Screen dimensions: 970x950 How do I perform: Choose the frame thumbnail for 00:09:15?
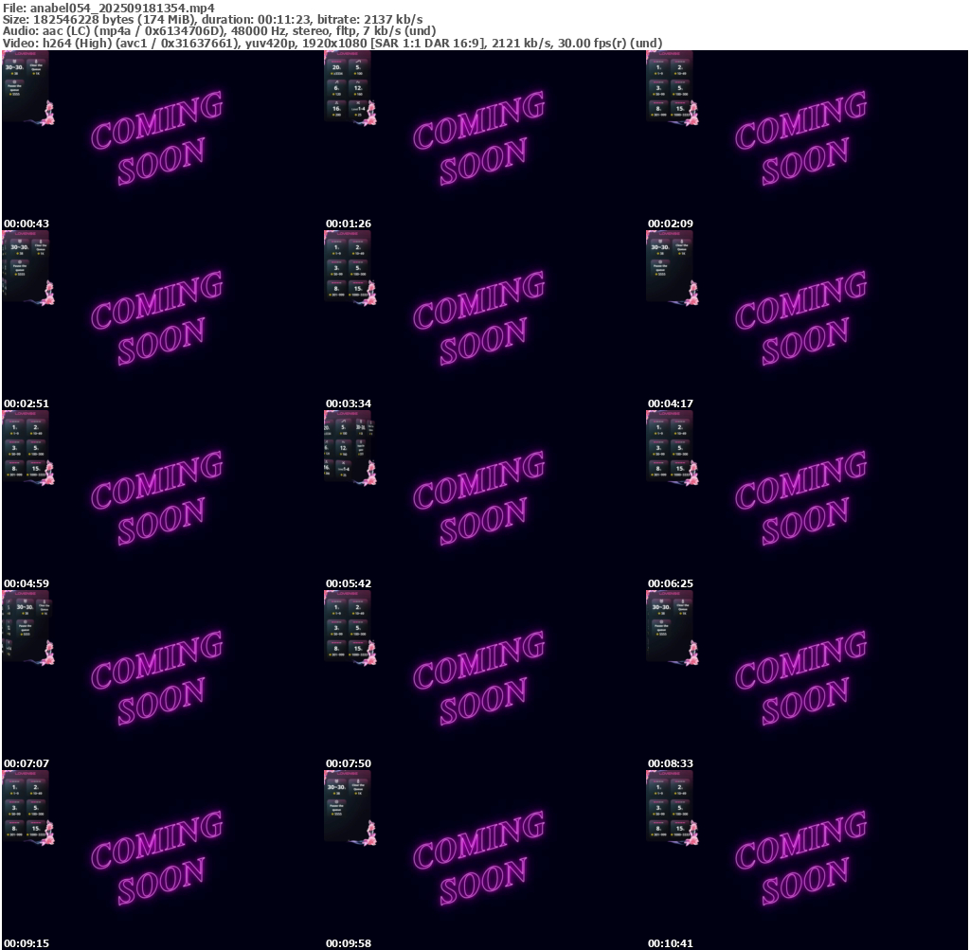click(x=163, y=860)
